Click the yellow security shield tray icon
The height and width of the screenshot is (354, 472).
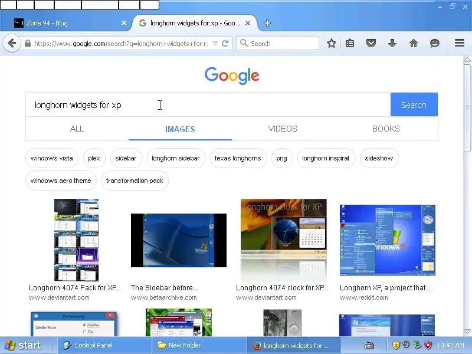tap(396, 345)
